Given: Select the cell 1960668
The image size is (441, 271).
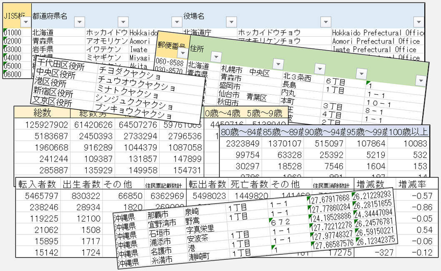Looking at the screenshot, I should point(51,148).
